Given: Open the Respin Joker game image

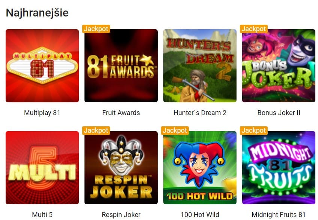Looking at the screenshot, I should (x=121, y=168).
